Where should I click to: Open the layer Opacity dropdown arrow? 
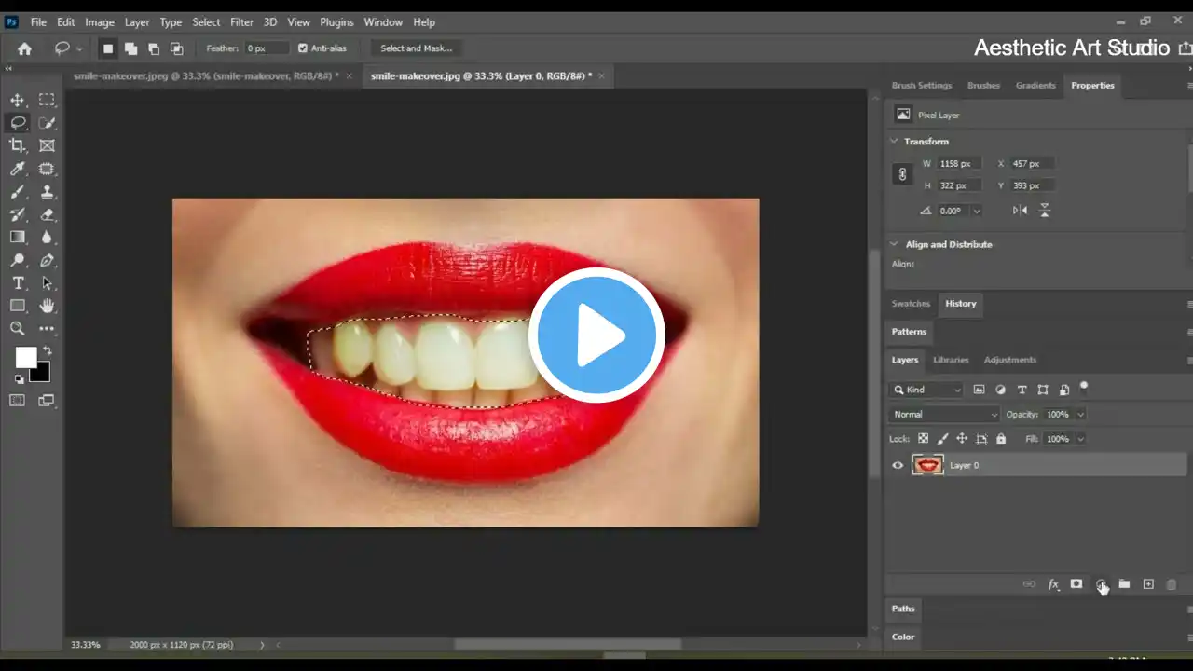[x=1080, y=415]
